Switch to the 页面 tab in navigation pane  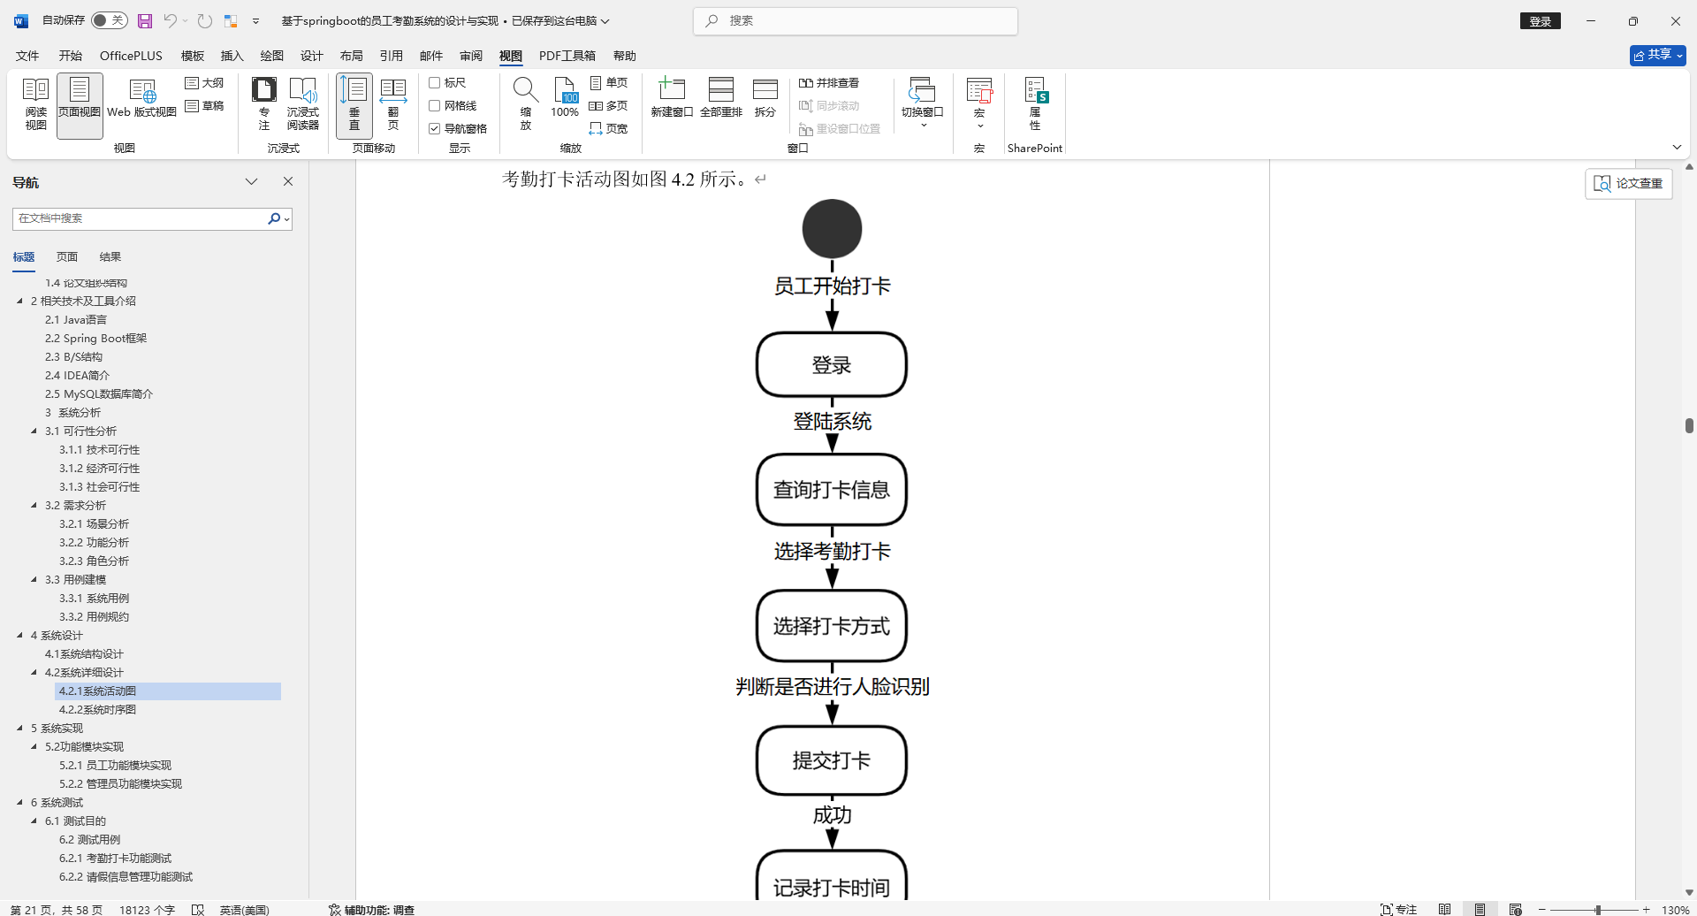click(x=66, y=256)
